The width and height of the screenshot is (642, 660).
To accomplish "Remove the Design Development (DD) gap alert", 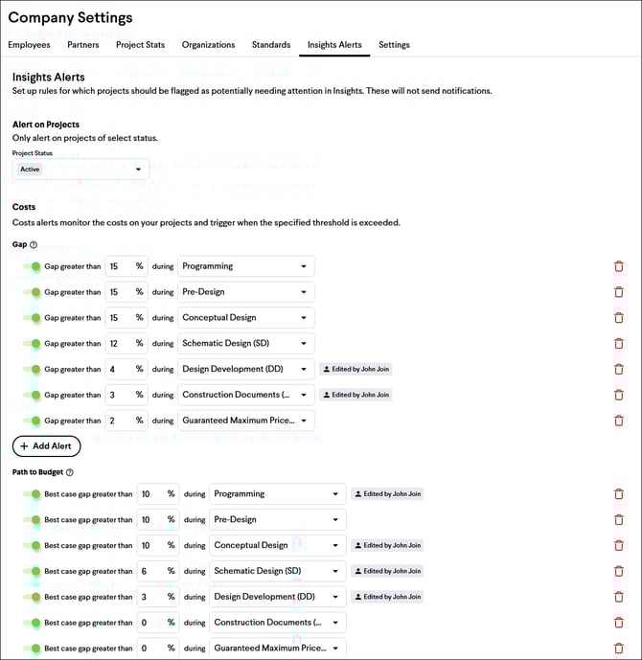I will pos(618,369).
